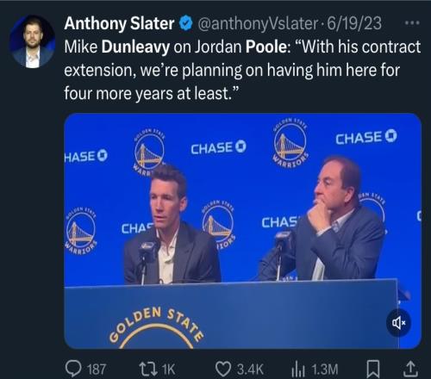
Task: Click the bold Dunleavy text in tweet
Action: (x=135, y=47)
